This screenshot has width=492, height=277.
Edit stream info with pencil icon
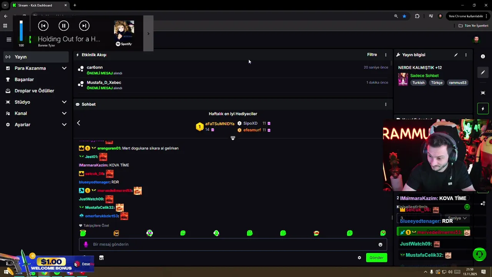point(456,55)
